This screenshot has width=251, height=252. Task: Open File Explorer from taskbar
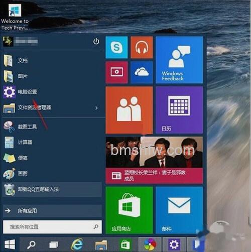pyautogui.click(x=101, y=244)
